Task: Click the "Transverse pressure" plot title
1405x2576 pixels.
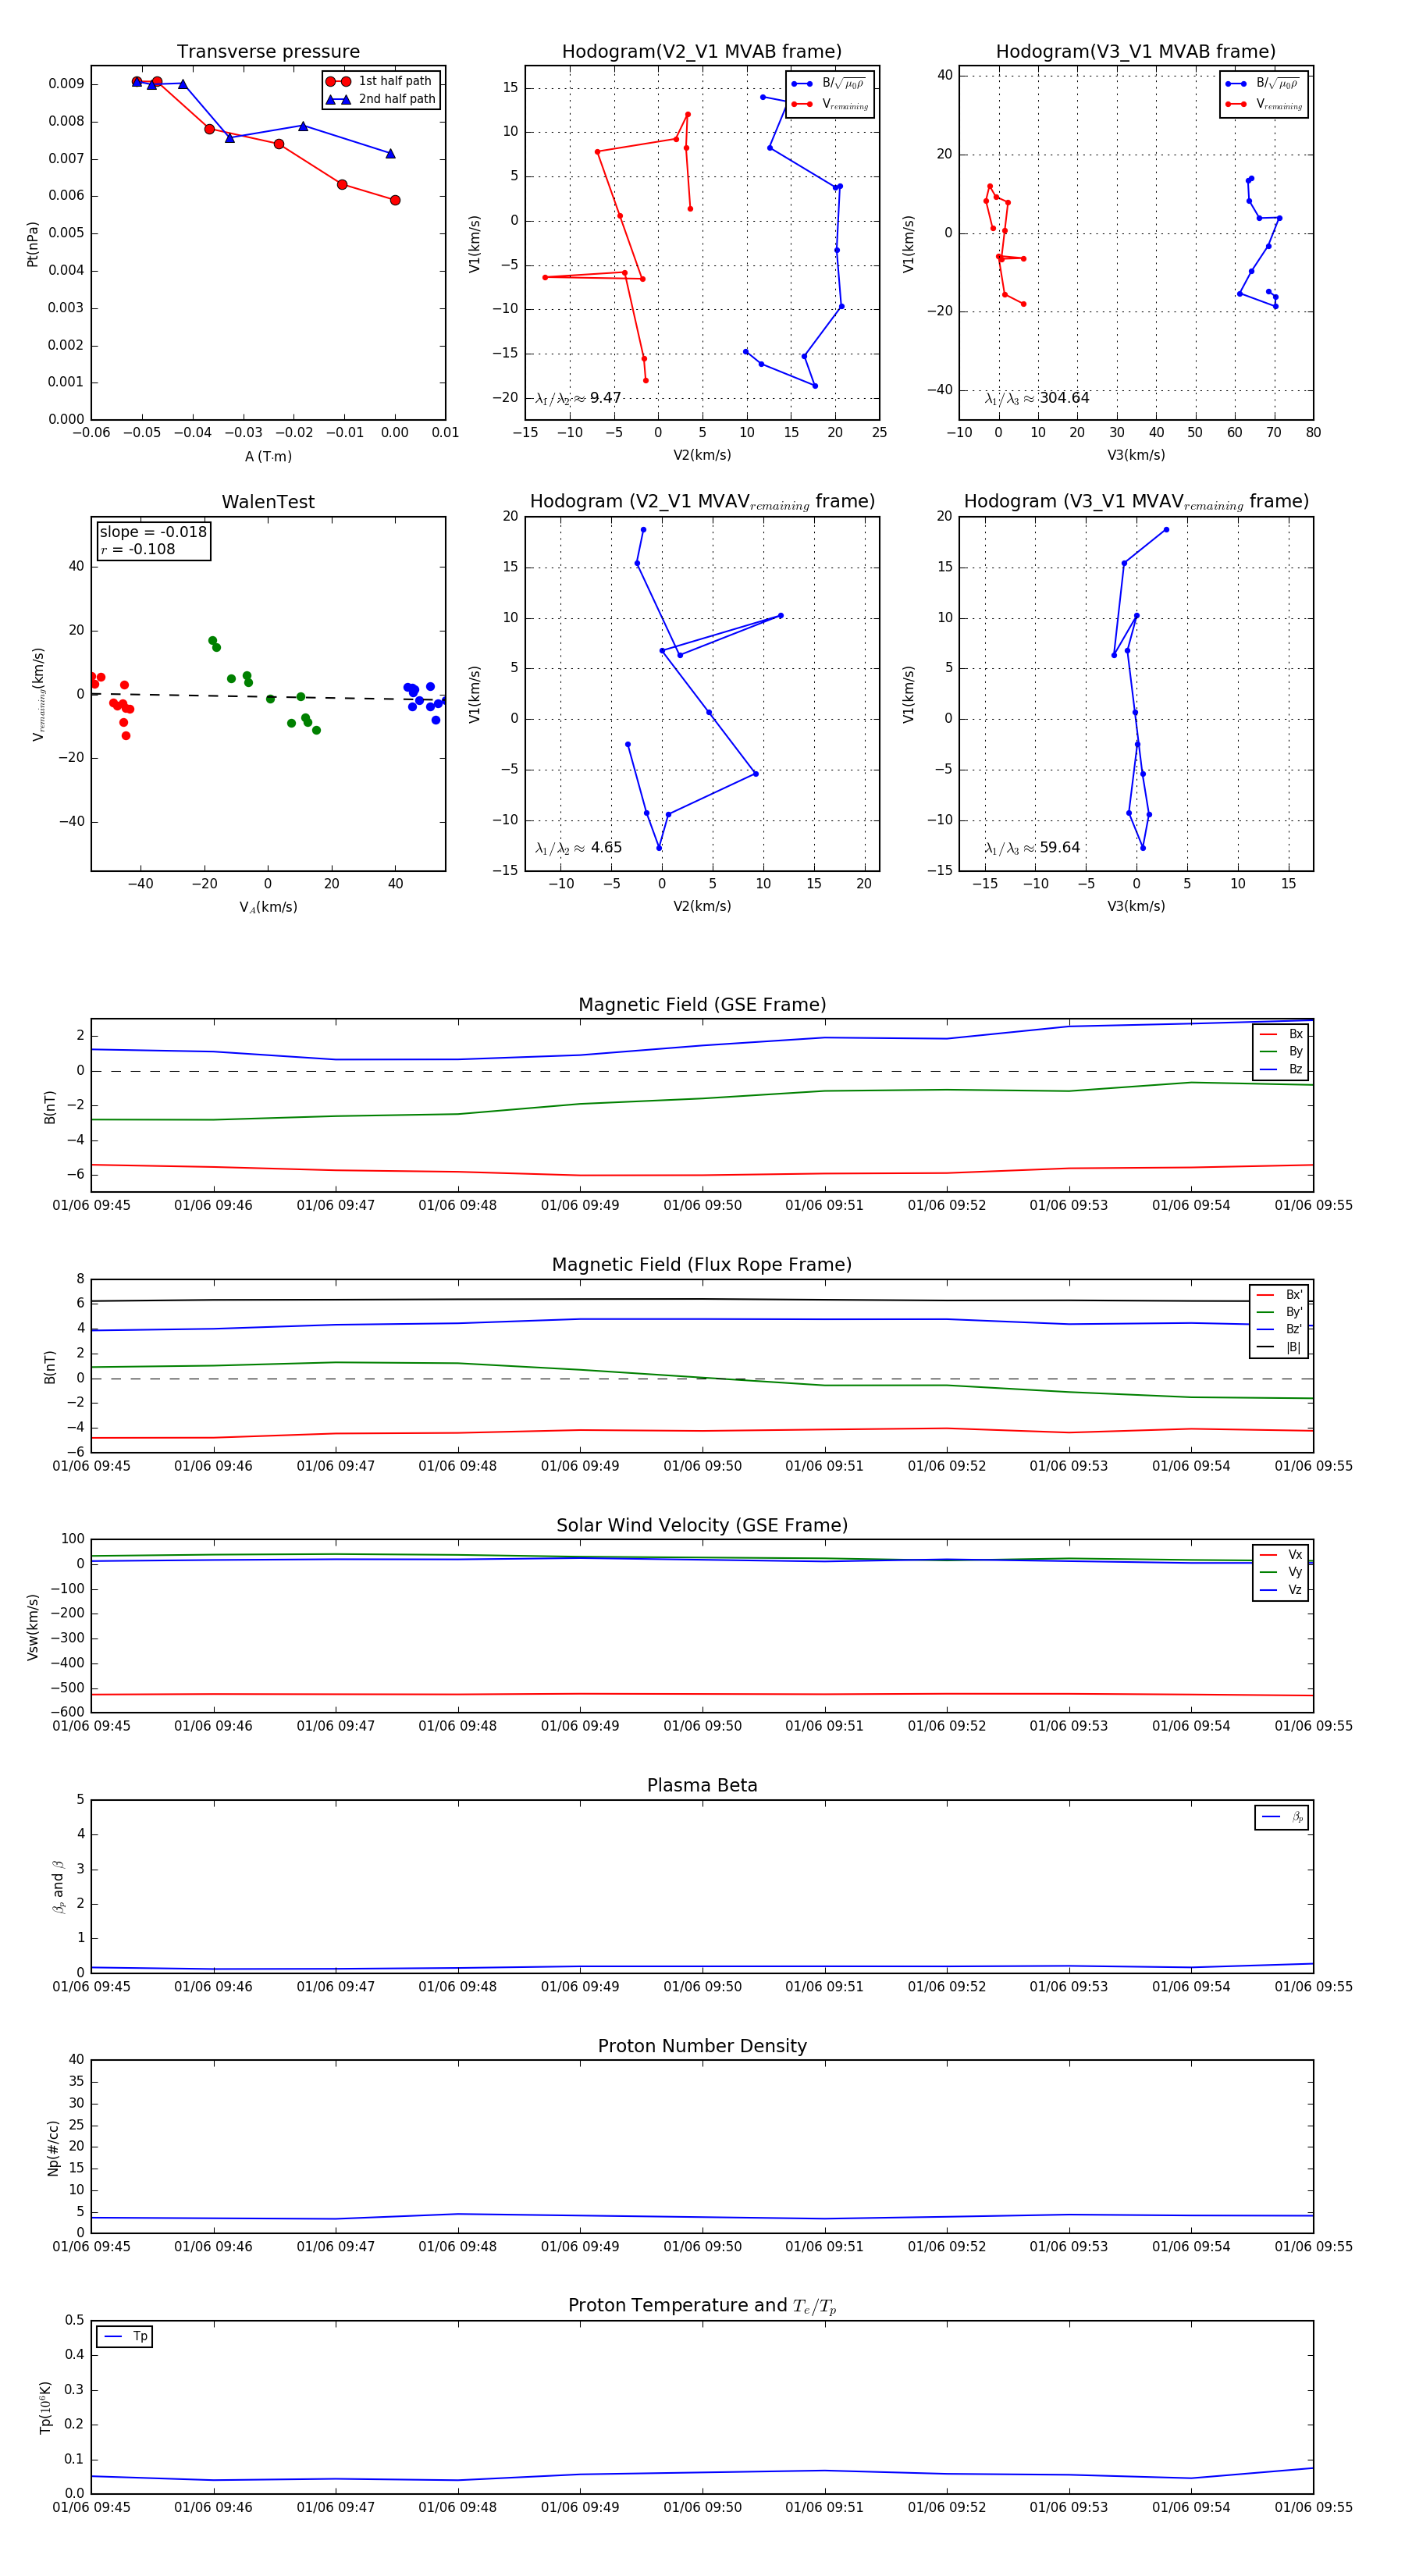Action: 268,52
